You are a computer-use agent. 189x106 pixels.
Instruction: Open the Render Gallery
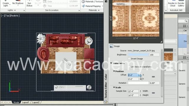181,4
